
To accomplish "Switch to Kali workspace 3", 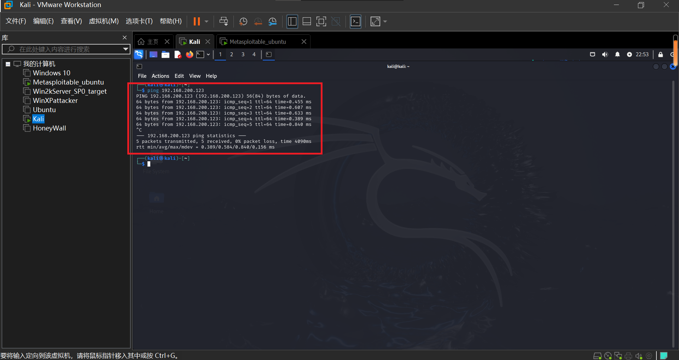I will (x=243, y=54).
